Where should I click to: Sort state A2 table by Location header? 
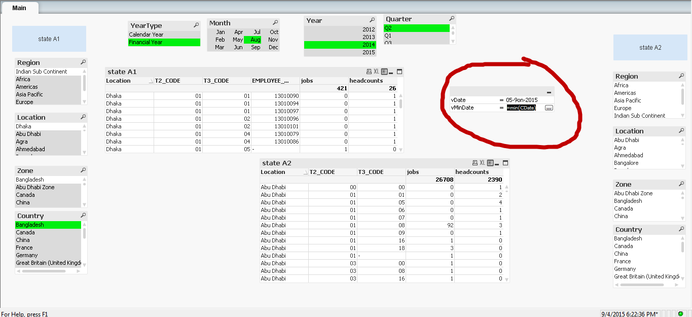(284, 172)
